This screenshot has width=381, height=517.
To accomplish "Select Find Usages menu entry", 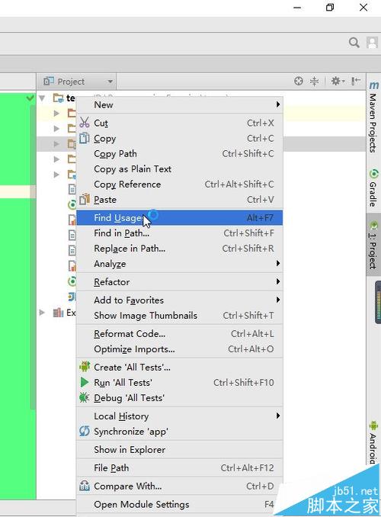I will pyautogui.click(x=180, y=217).
